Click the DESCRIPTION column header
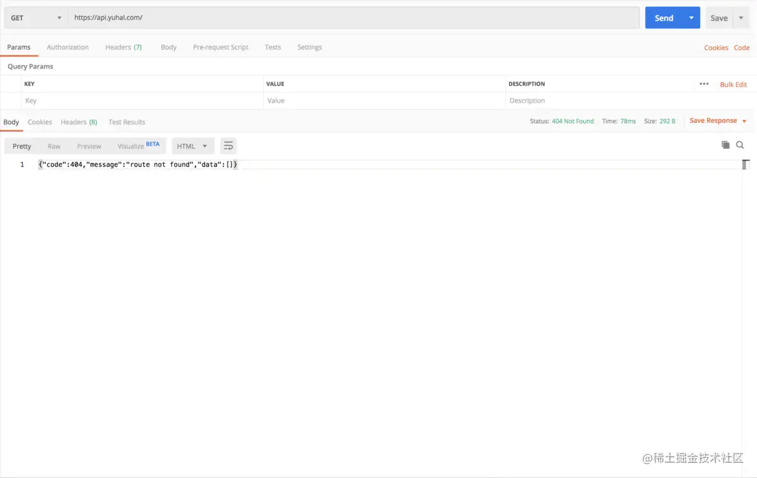Screen dimensions: 757x478 tap(527, 84)
